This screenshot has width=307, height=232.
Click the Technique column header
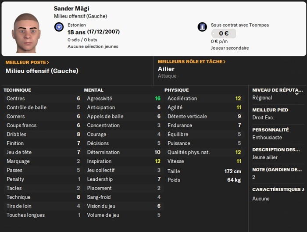pyautogui.click(x=17, y=90)
